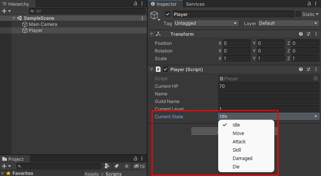Collapse the SampleScene tree node
321x176 pixels.
14,18
